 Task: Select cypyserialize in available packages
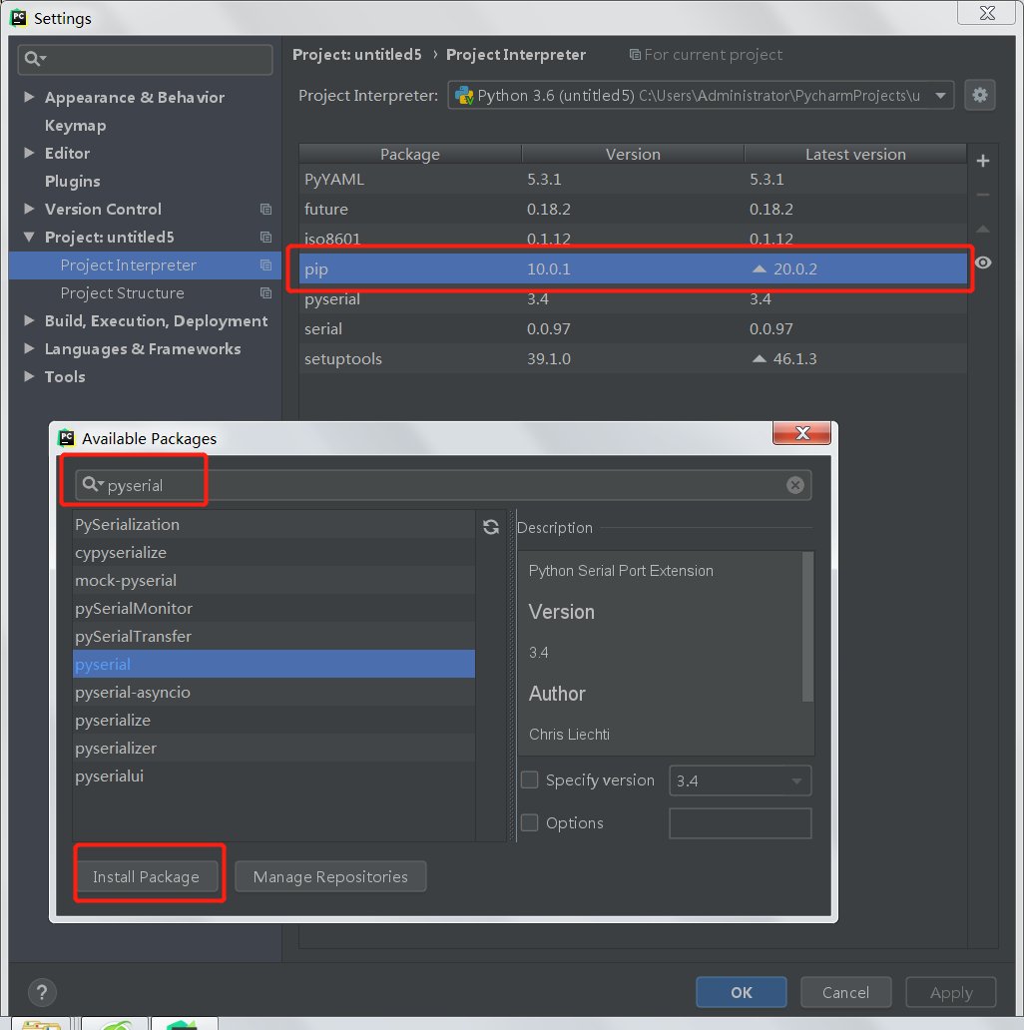tap(273, 553)
